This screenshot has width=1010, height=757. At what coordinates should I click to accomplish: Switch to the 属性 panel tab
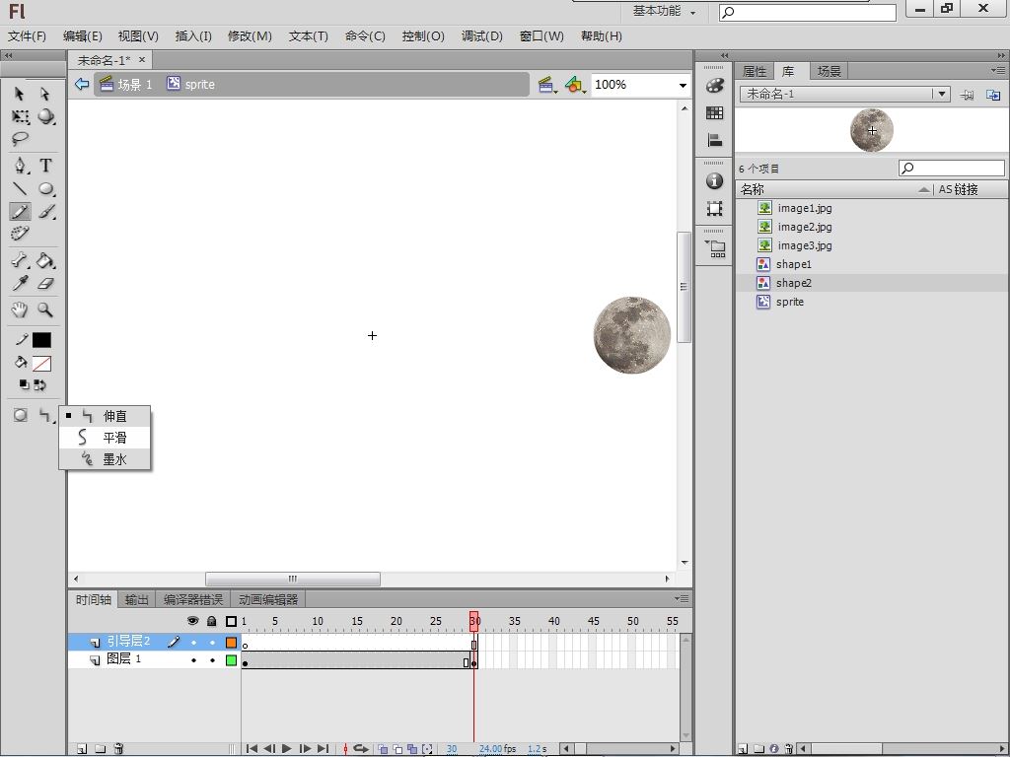[x=755, y=71]
